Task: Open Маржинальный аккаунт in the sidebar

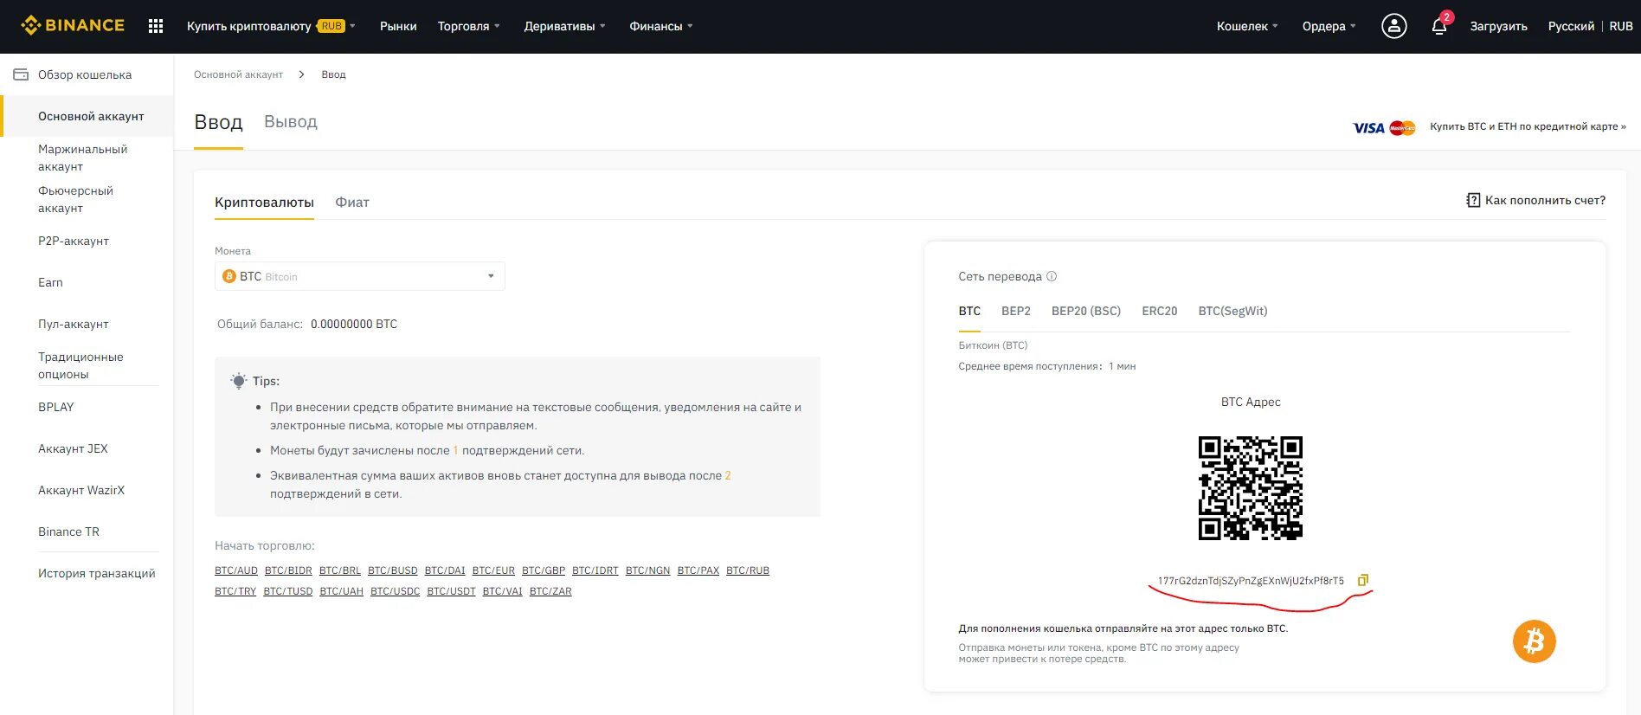Action: (83, 158)
